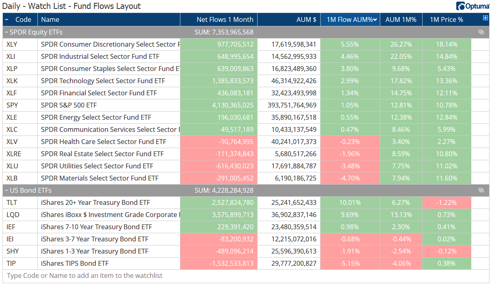Select the SPY code cell
This screenshot has height=286, width=492.
(20, 105)
